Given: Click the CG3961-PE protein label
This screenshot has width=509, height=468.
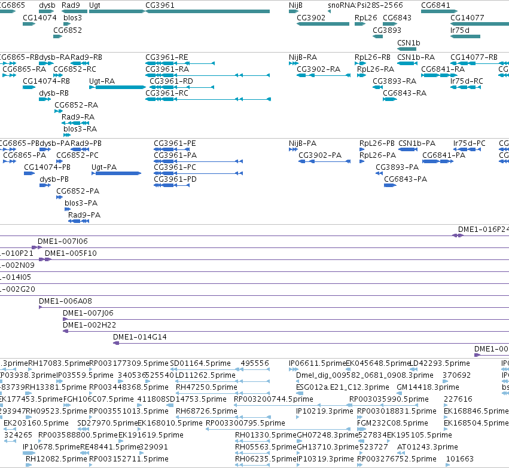Looking at the screenshot, I should (x=175, y=143).
